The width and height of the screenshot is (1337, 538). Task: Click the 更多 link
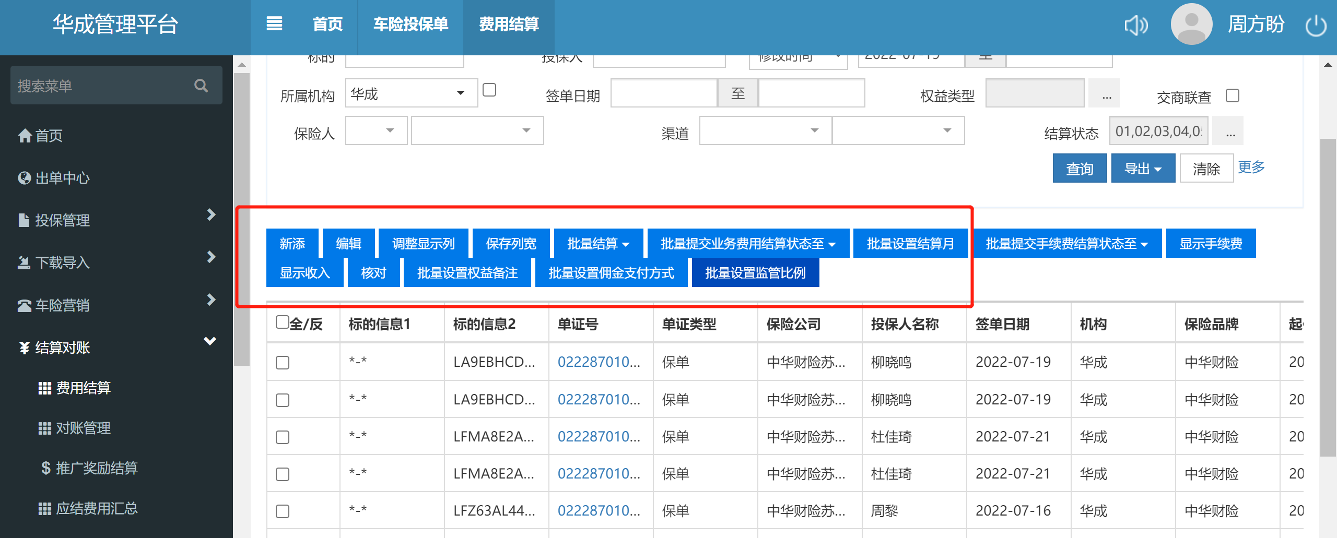pos(1251,167)
